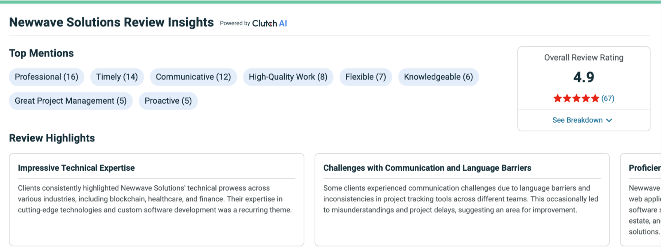Open the (67) reviews count link
The image size is (661, 252).
coord(608,98)
